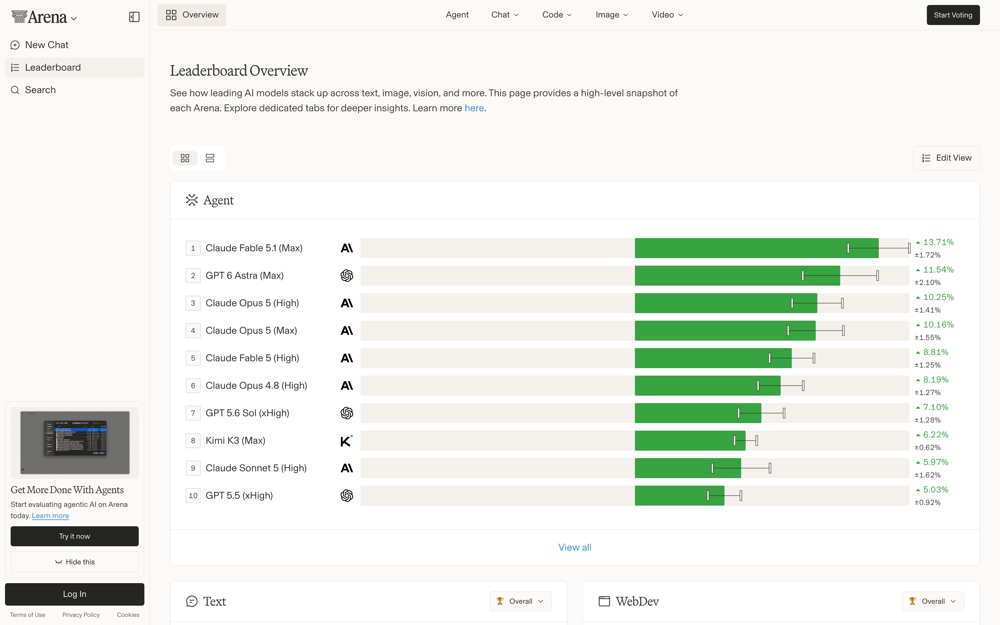The width and height of the screenshot is (1000, 625).
Task: Click Anthropic logo beside Claude Opus 5 (Max)
Action: (x=347, y=331)
